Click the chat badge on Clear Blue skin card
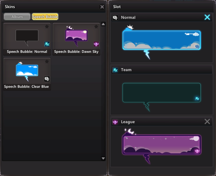Viewport: 216px width, 176px height. pyautogui.click(x=47, y=79)
